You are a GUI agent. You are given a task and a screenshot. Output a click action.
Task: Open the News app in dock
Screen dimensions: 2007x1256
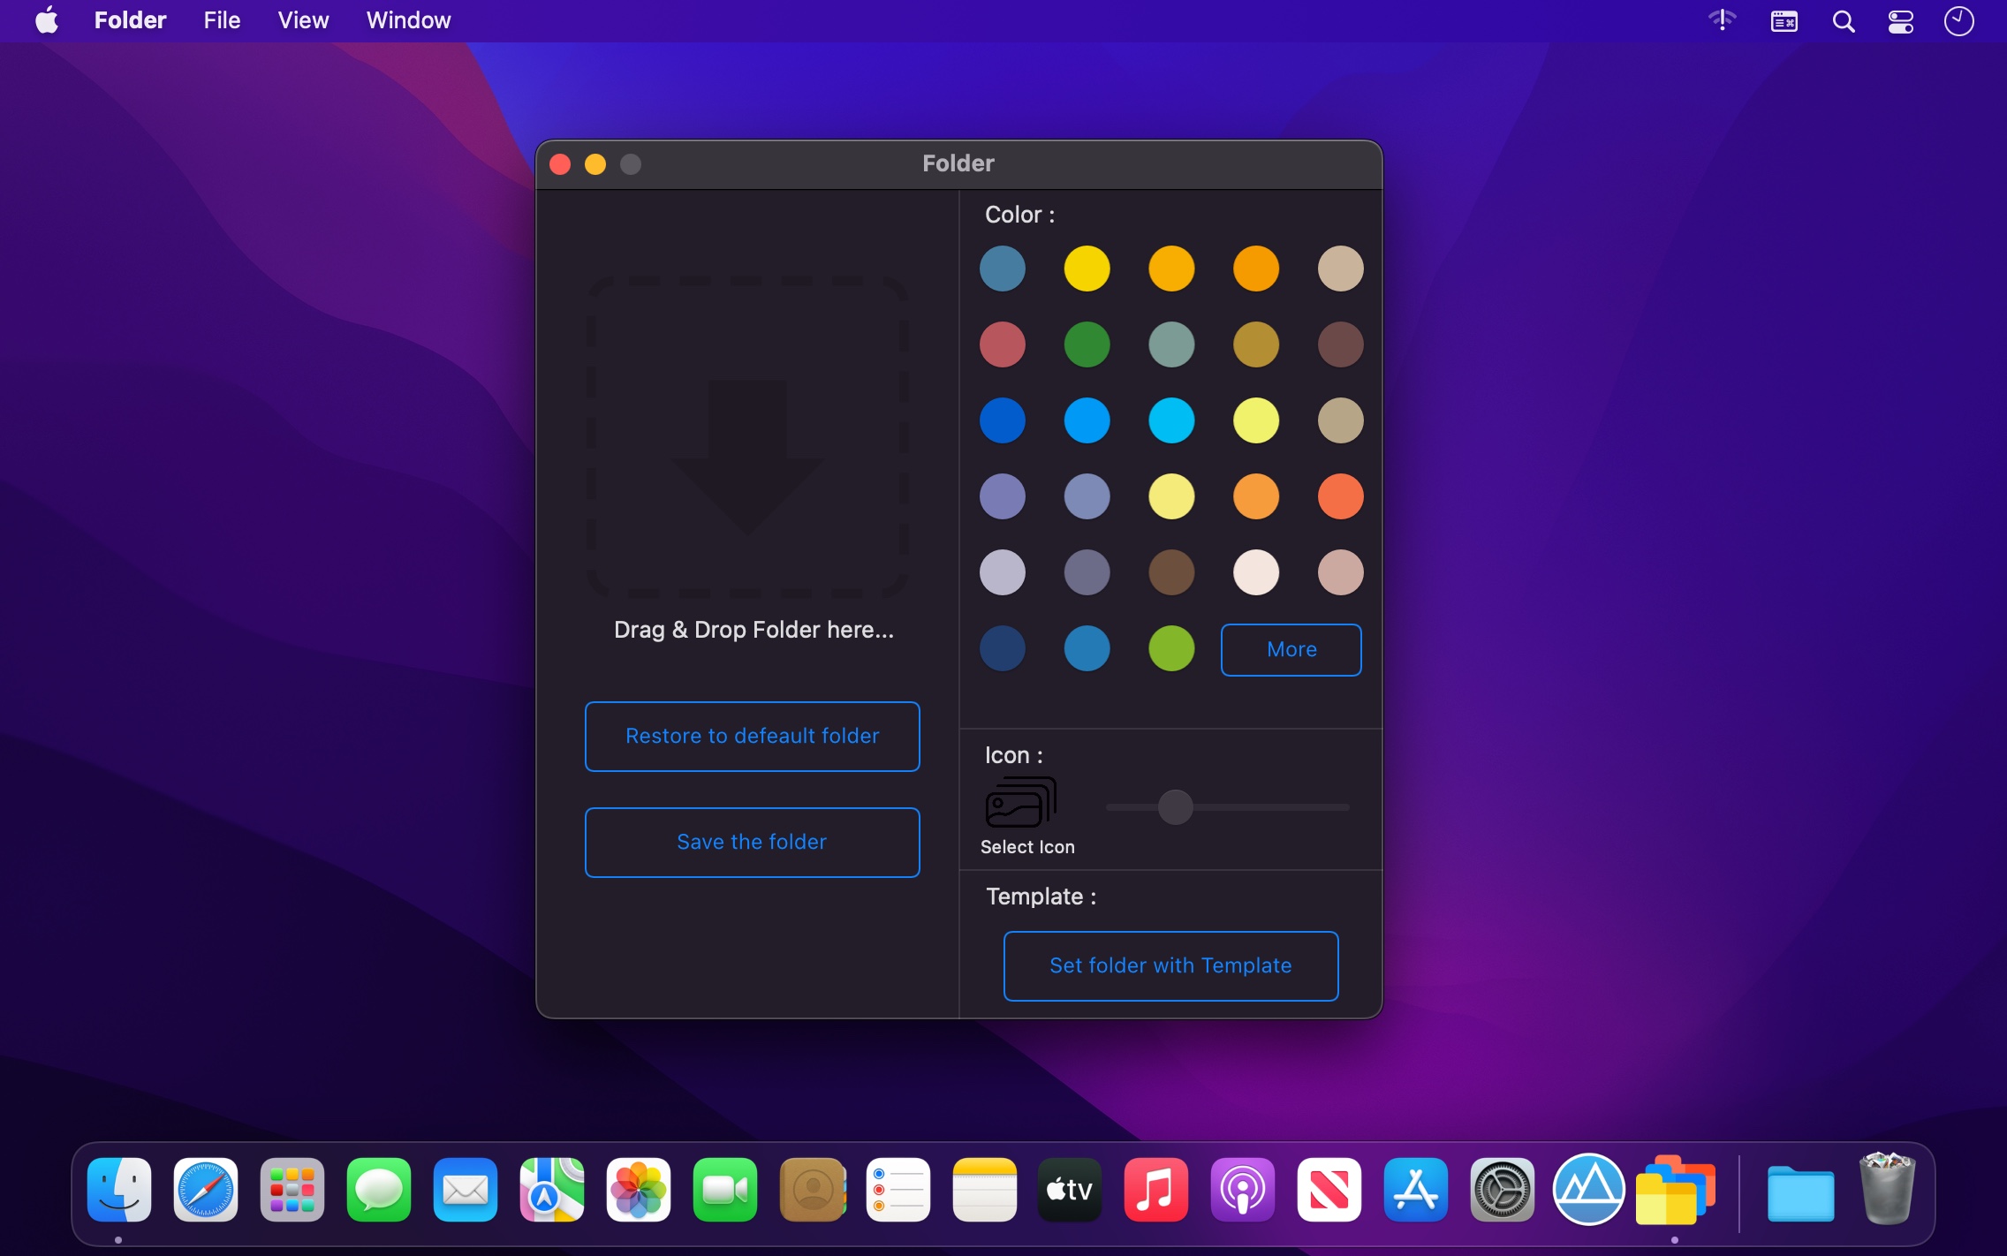click(1329, 1190)
